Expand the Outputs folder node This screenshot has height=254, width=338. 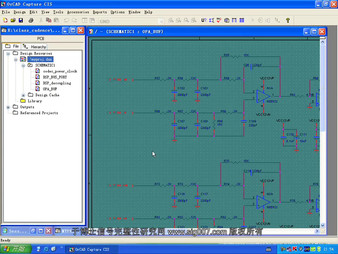[8, 107]
